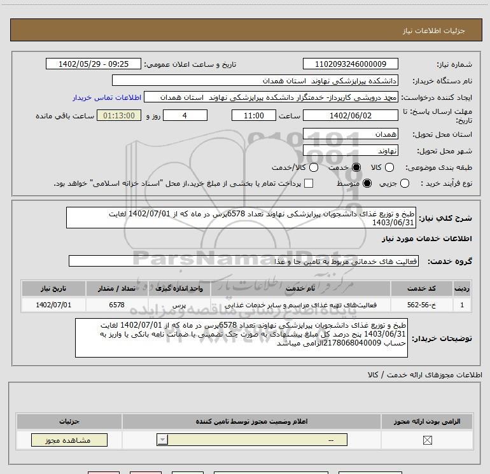Click the ردیف column header
This screenshot has height=474, width=490.
[x=462, y=288]
